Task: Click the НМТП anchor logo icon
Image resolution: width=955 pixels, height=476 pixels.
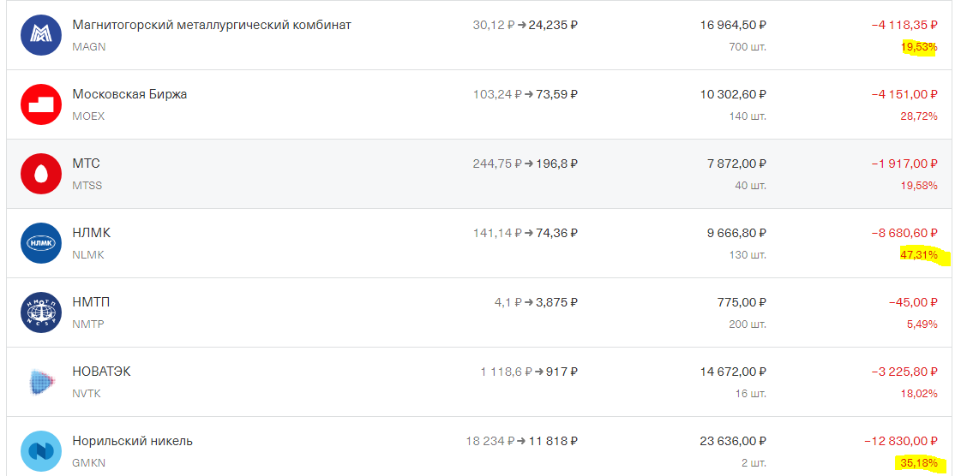Action: [41, 312]
